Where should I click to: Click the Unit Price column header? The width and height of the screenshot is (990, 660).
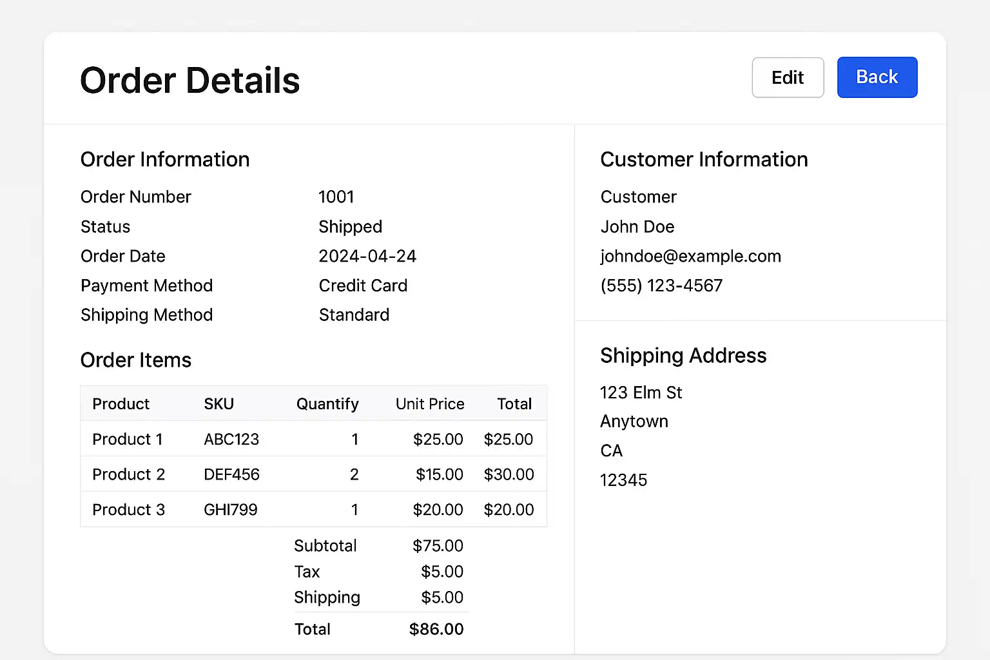[430, 404]
